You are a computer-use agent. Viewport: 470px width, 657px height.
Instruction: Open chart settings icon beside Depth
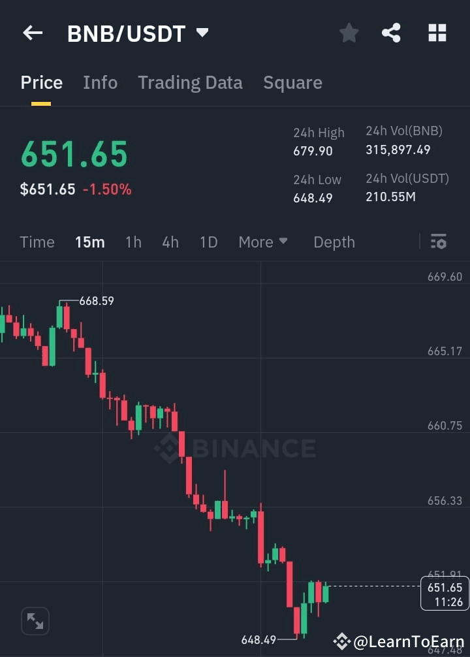point(438,242)
